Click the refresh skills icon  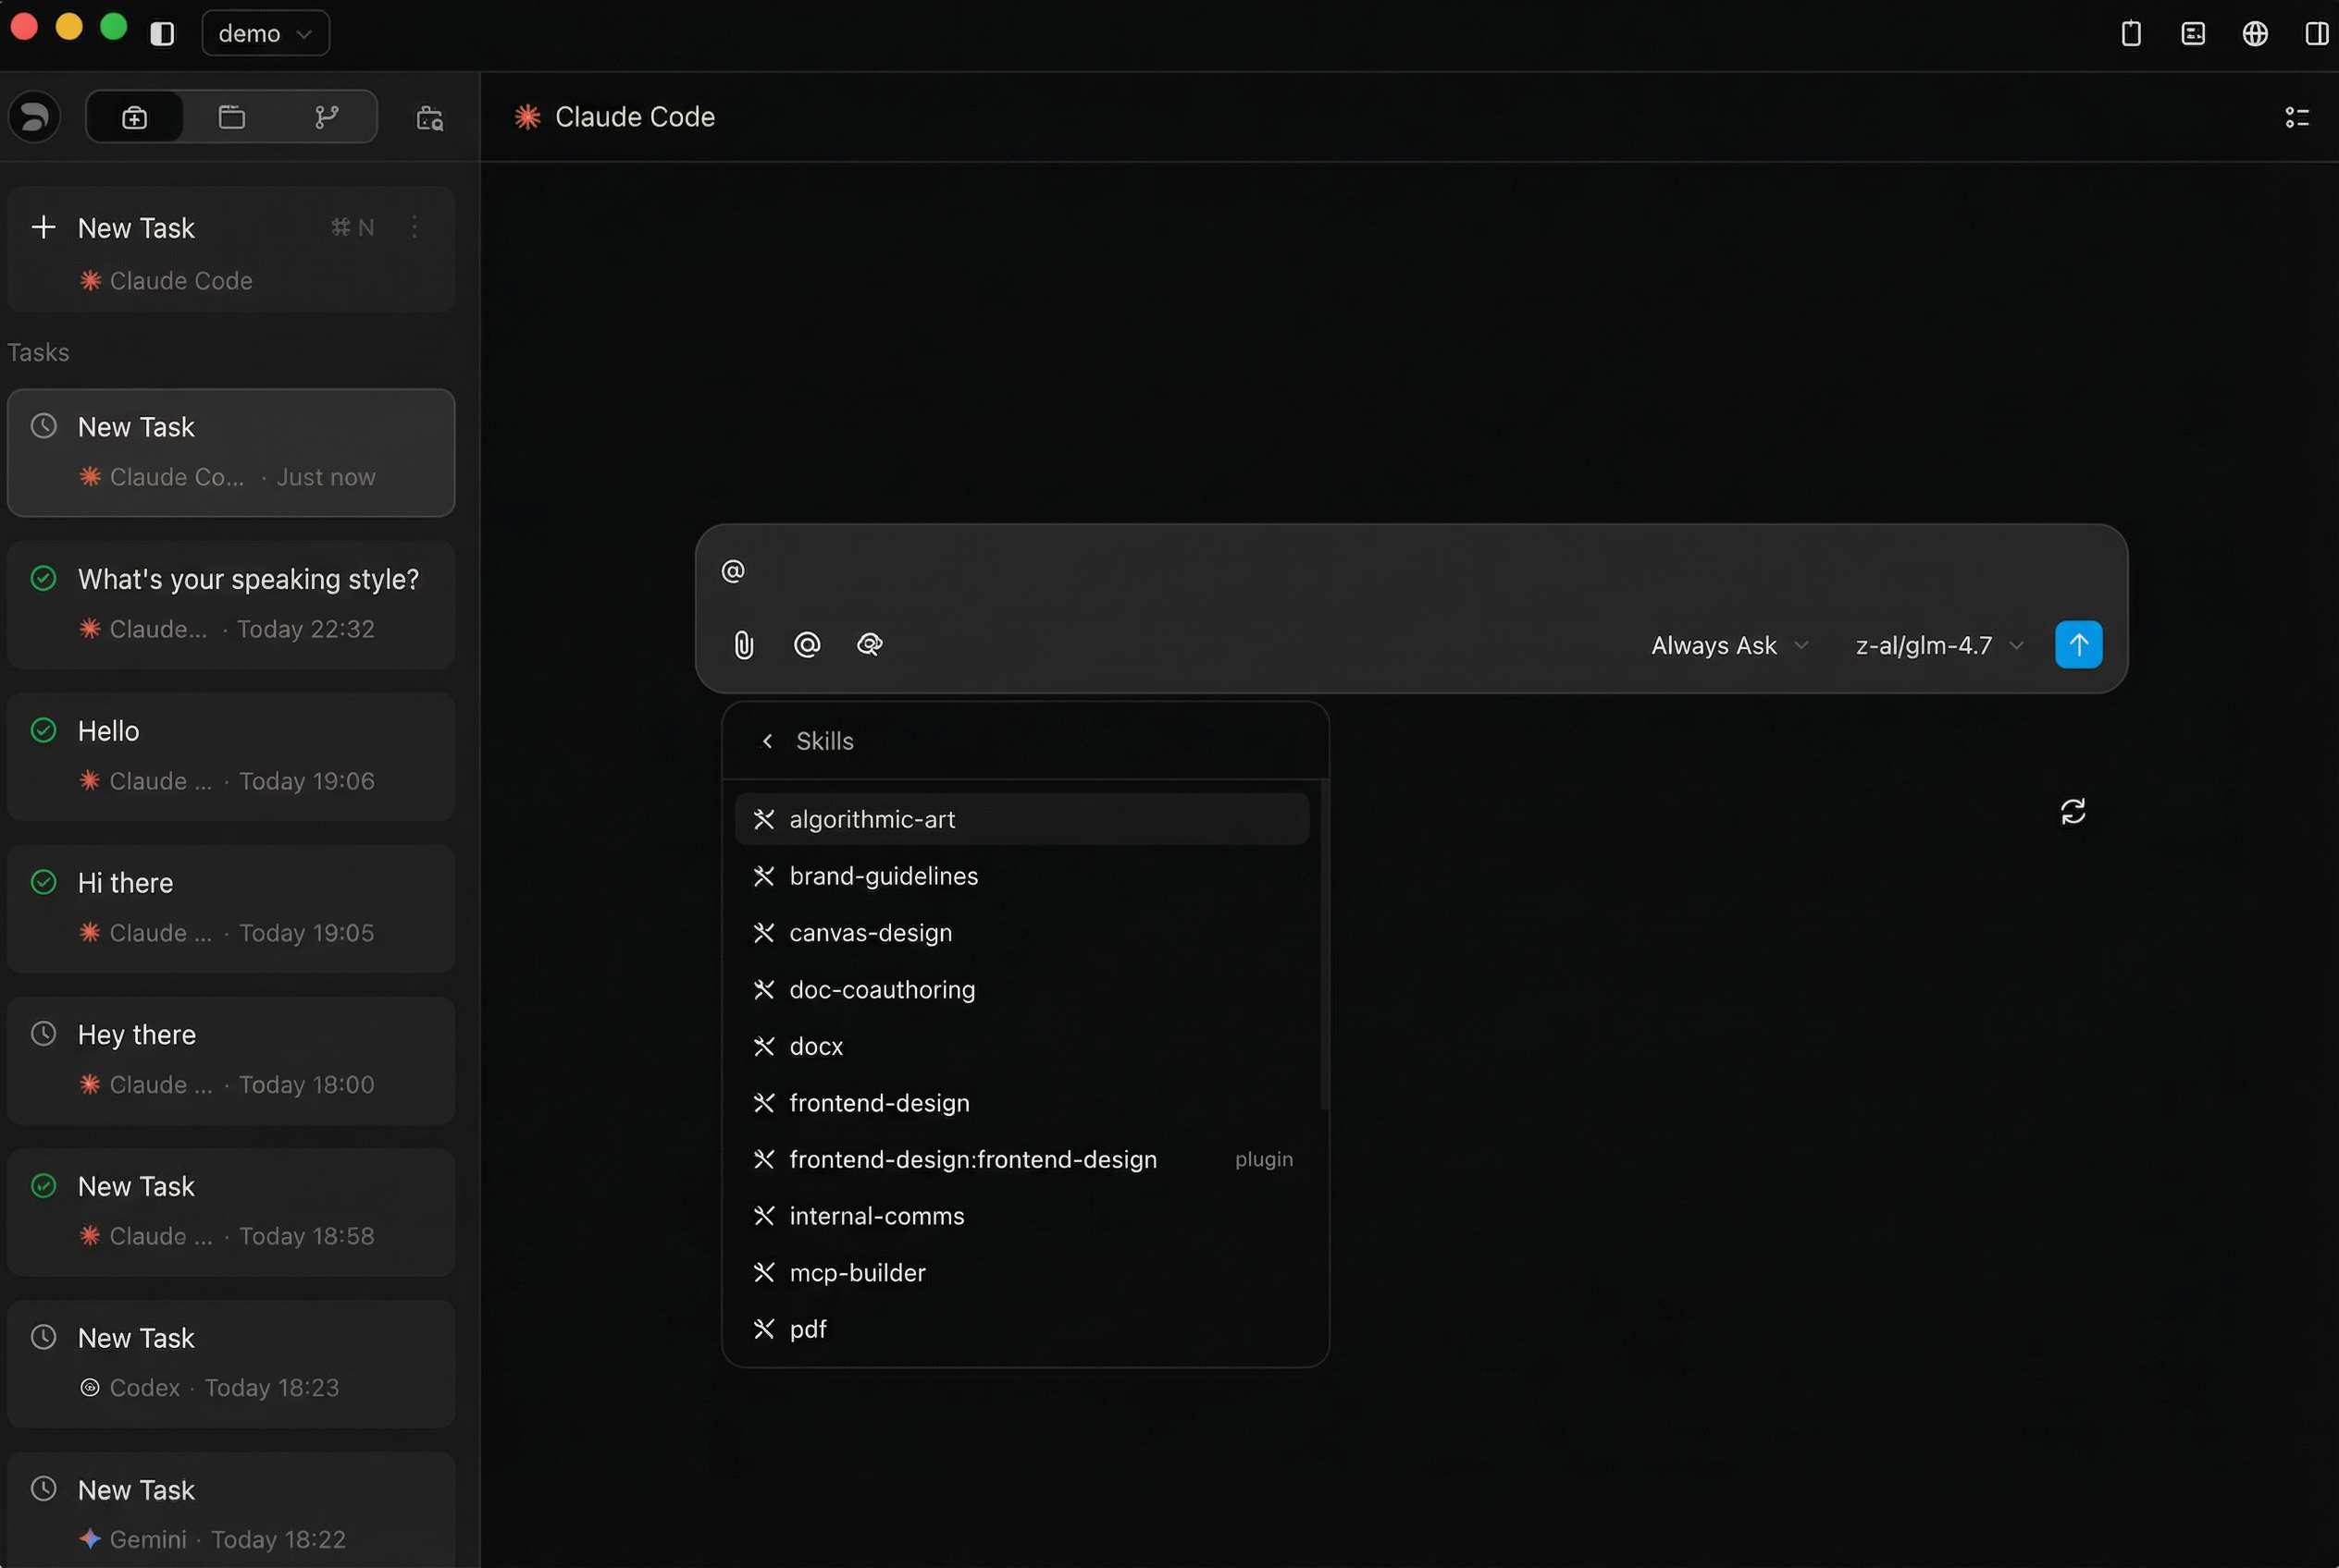point(2073,811)
